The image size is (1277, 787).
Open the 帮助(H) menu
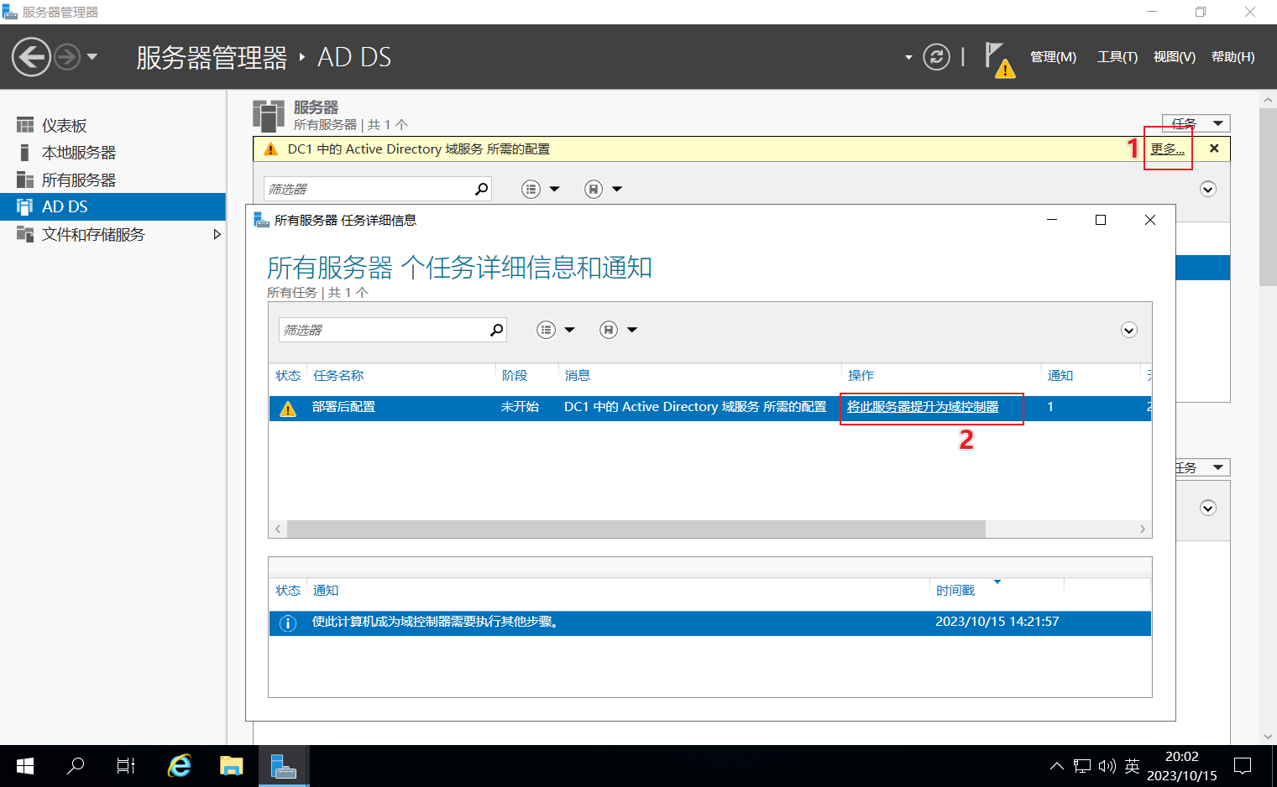[x=1233, y=57]
